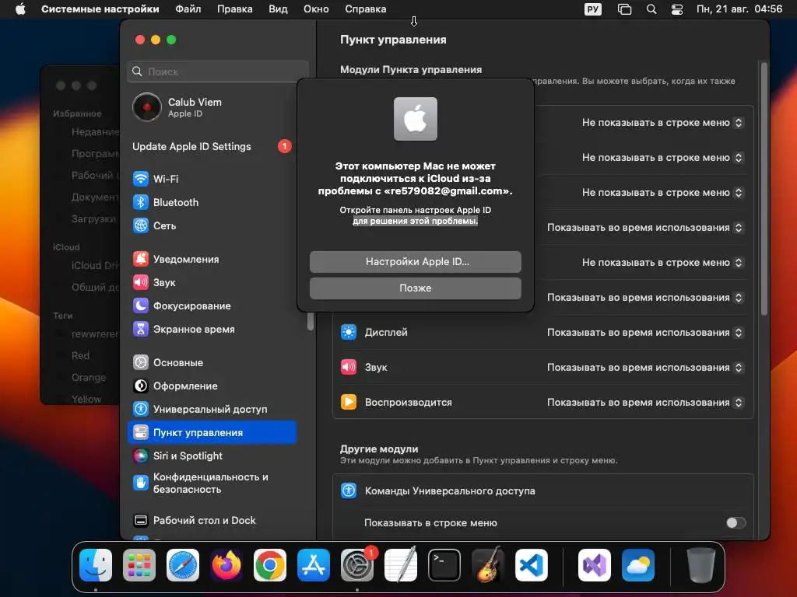Image resolution: width=797 pixels, height=597 pixels.
Task: Open Конфиденциальность и безопасность
Action: (212, 484)
